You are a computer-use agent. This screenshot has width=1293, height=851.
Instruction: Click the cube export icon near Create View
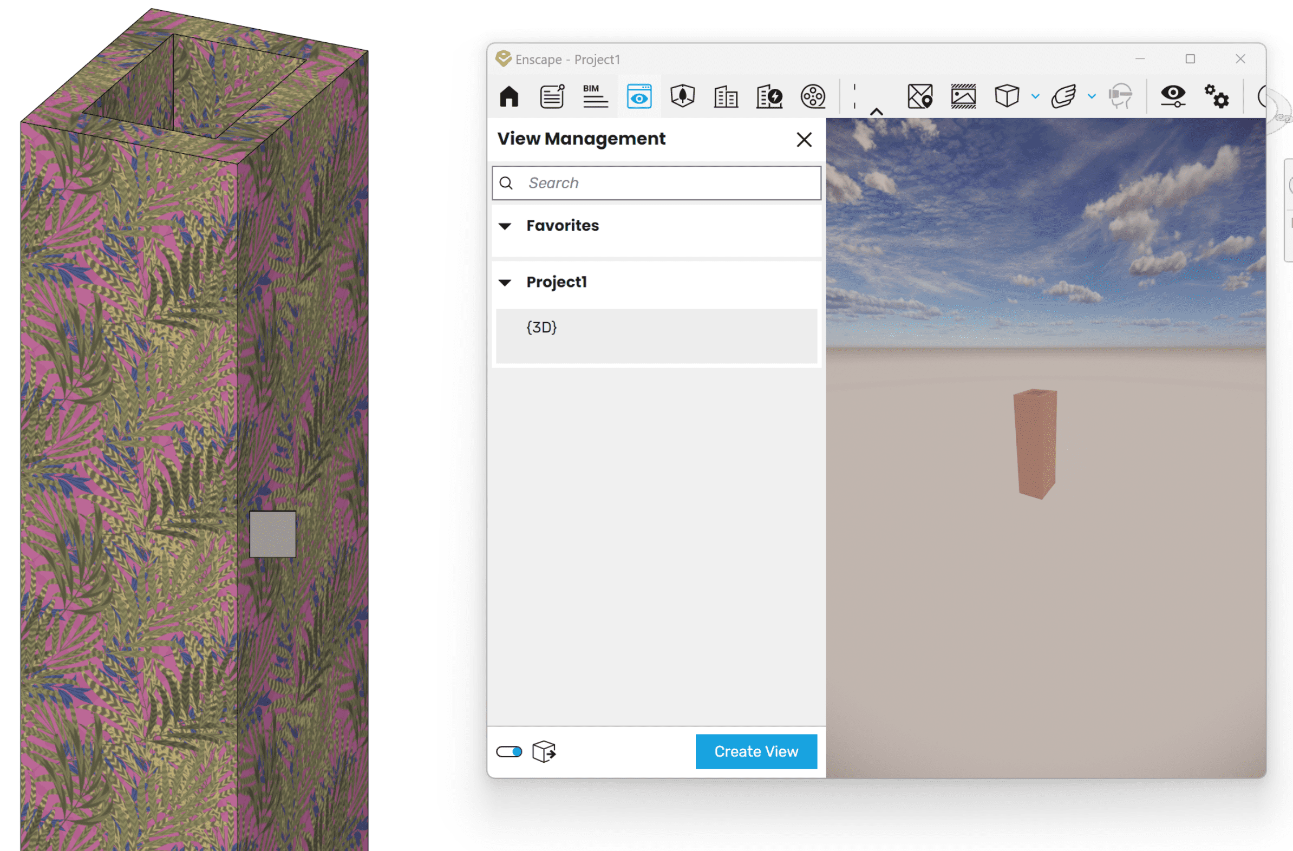(544, 751)
